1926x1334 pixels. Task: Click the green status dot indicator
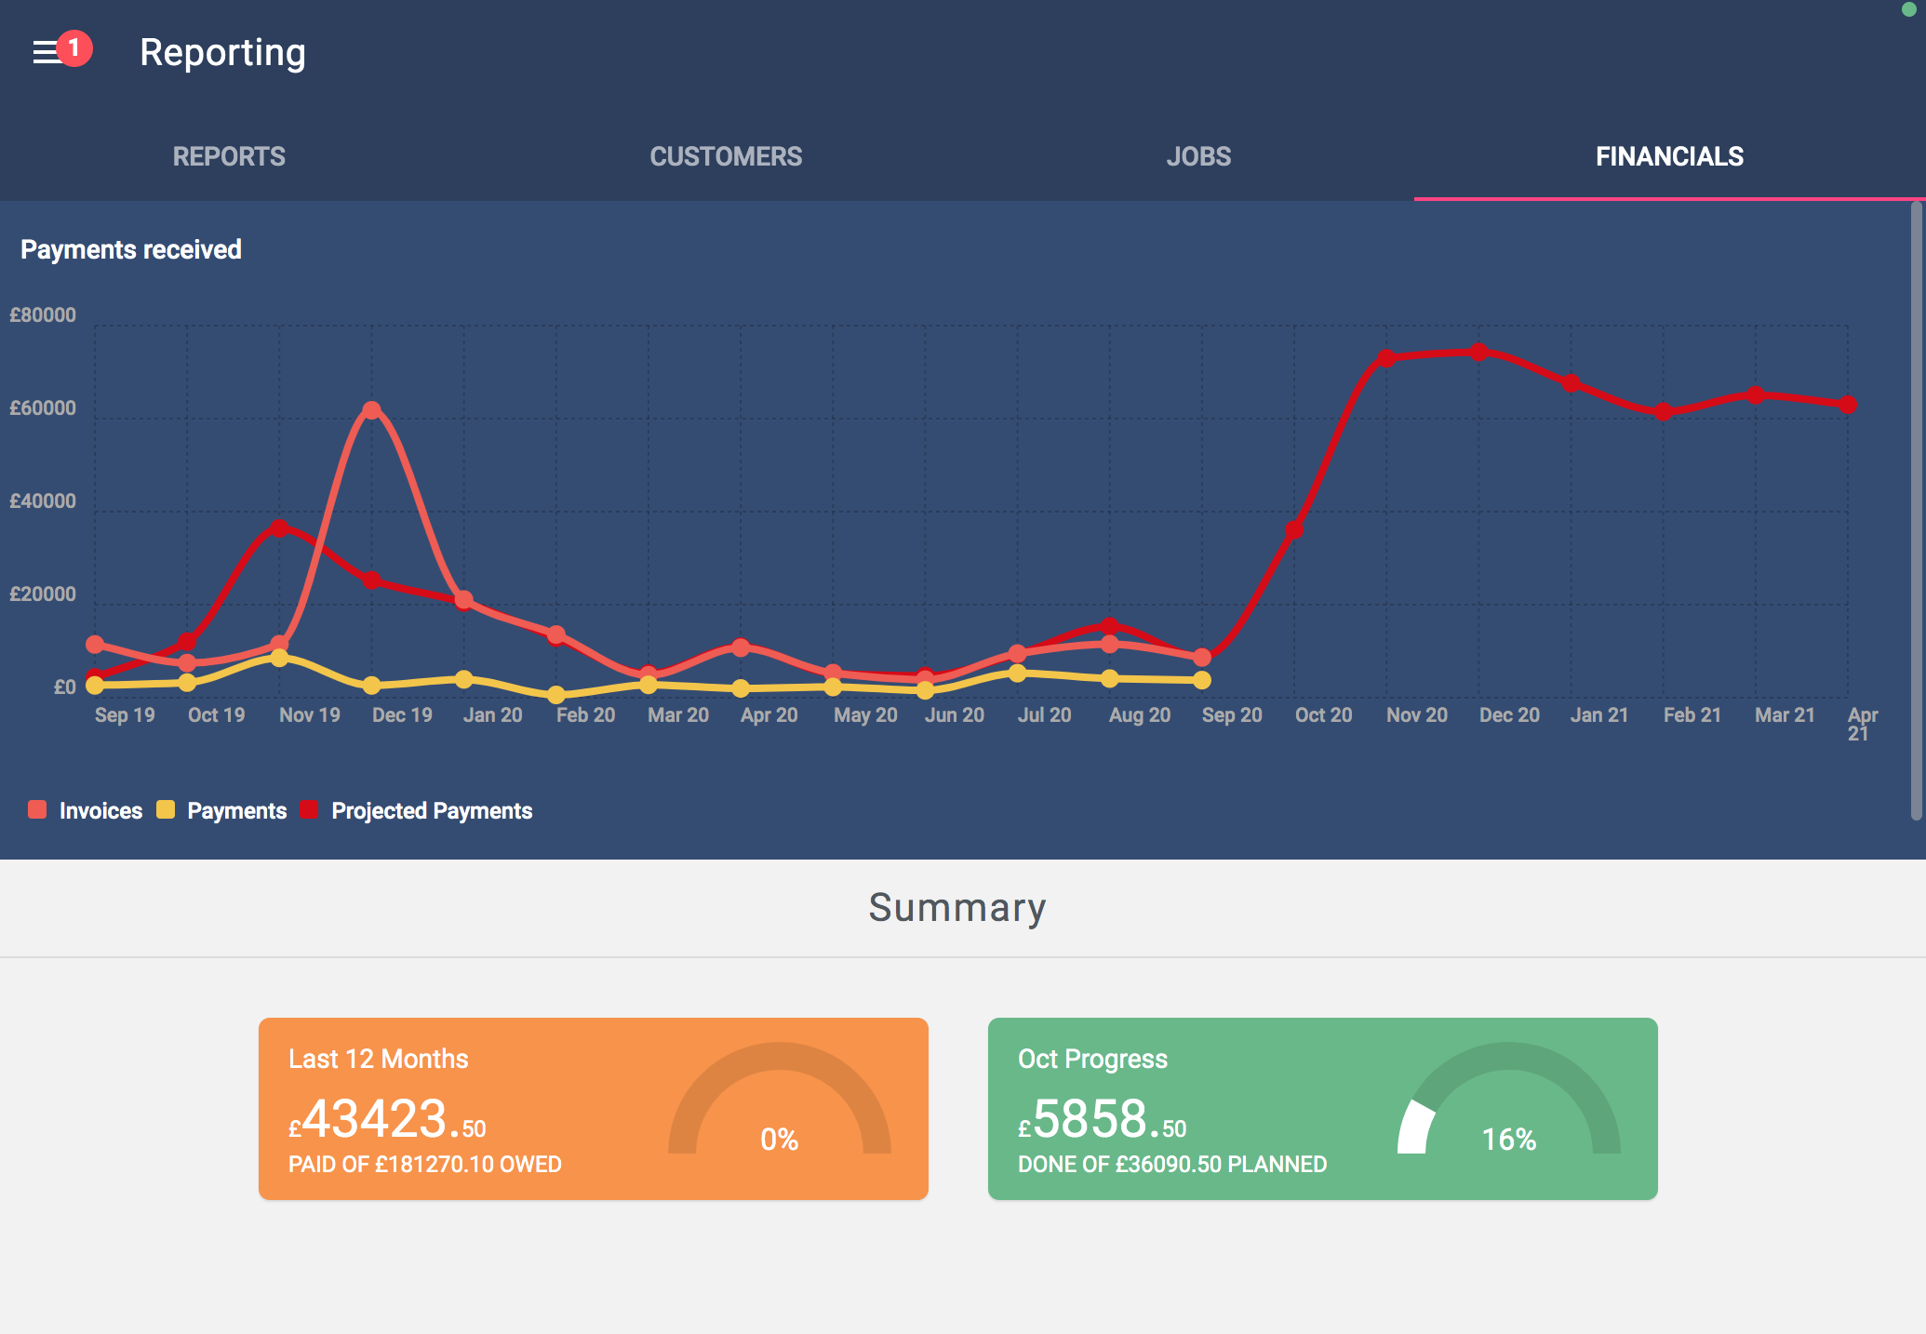coord(1908,9)
